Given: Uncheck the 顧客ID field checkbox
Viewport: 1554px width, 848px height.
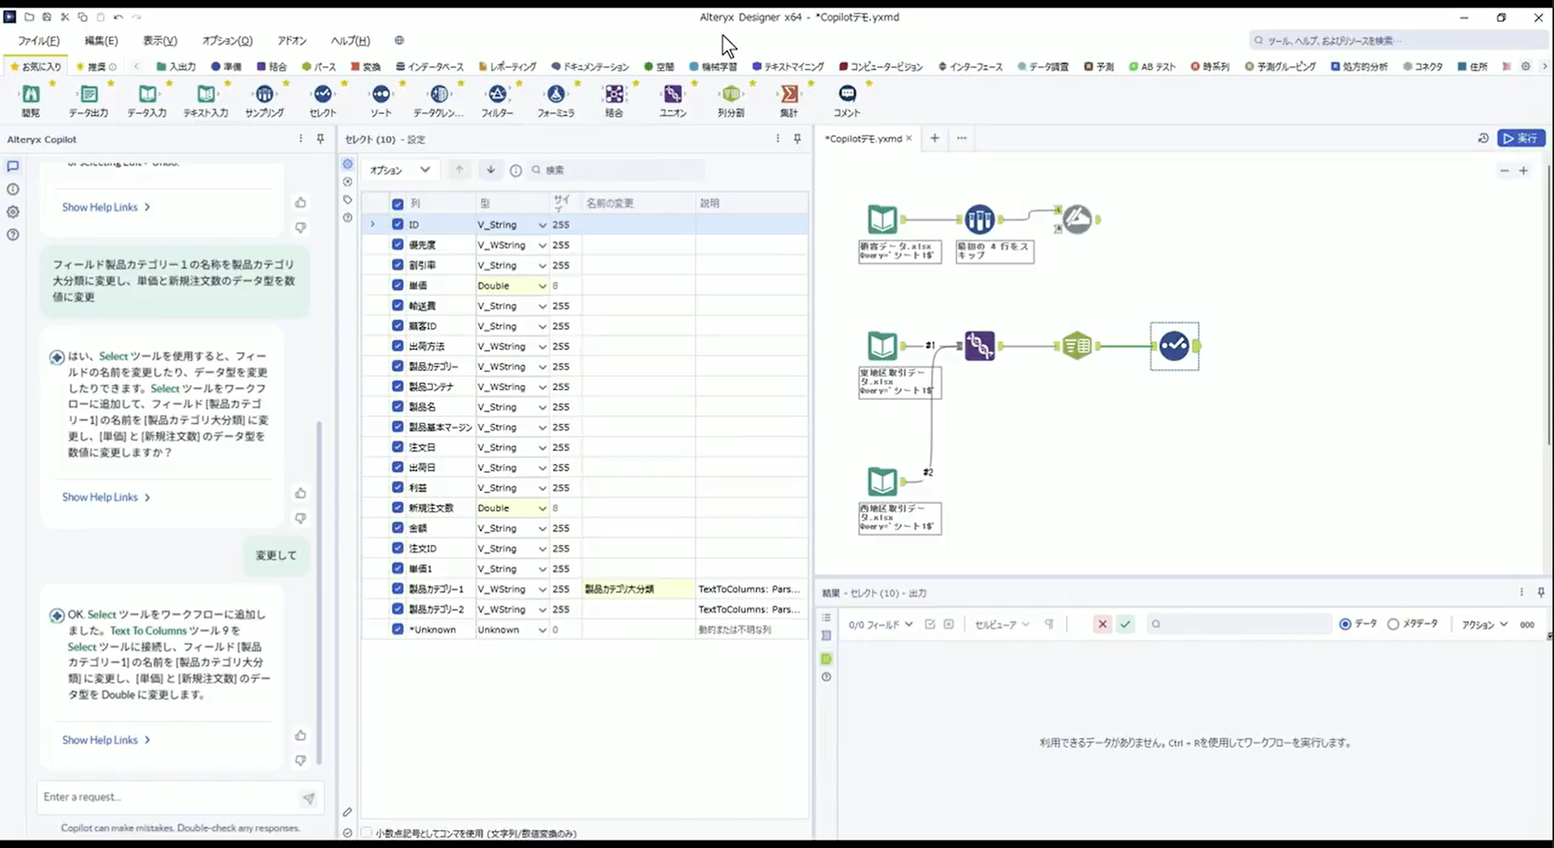Looking at the screenshot, I should pos(398,325).
